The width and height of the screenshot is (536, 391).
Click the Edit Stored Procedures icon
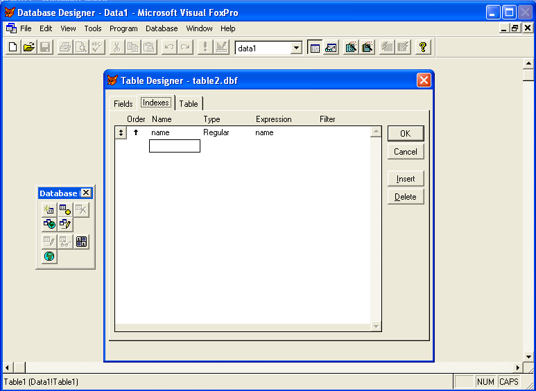point(81,242)
